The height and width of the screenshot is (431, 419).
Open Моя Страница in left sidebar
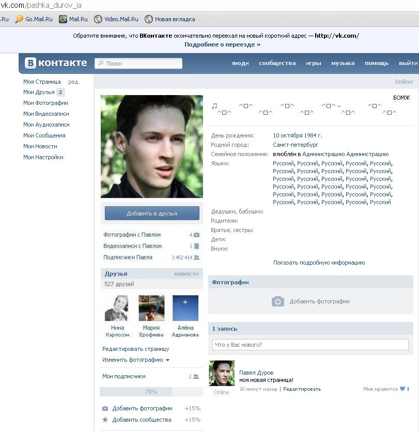(42, 82)
